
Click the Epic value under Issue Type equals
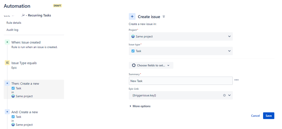[14, 68]
